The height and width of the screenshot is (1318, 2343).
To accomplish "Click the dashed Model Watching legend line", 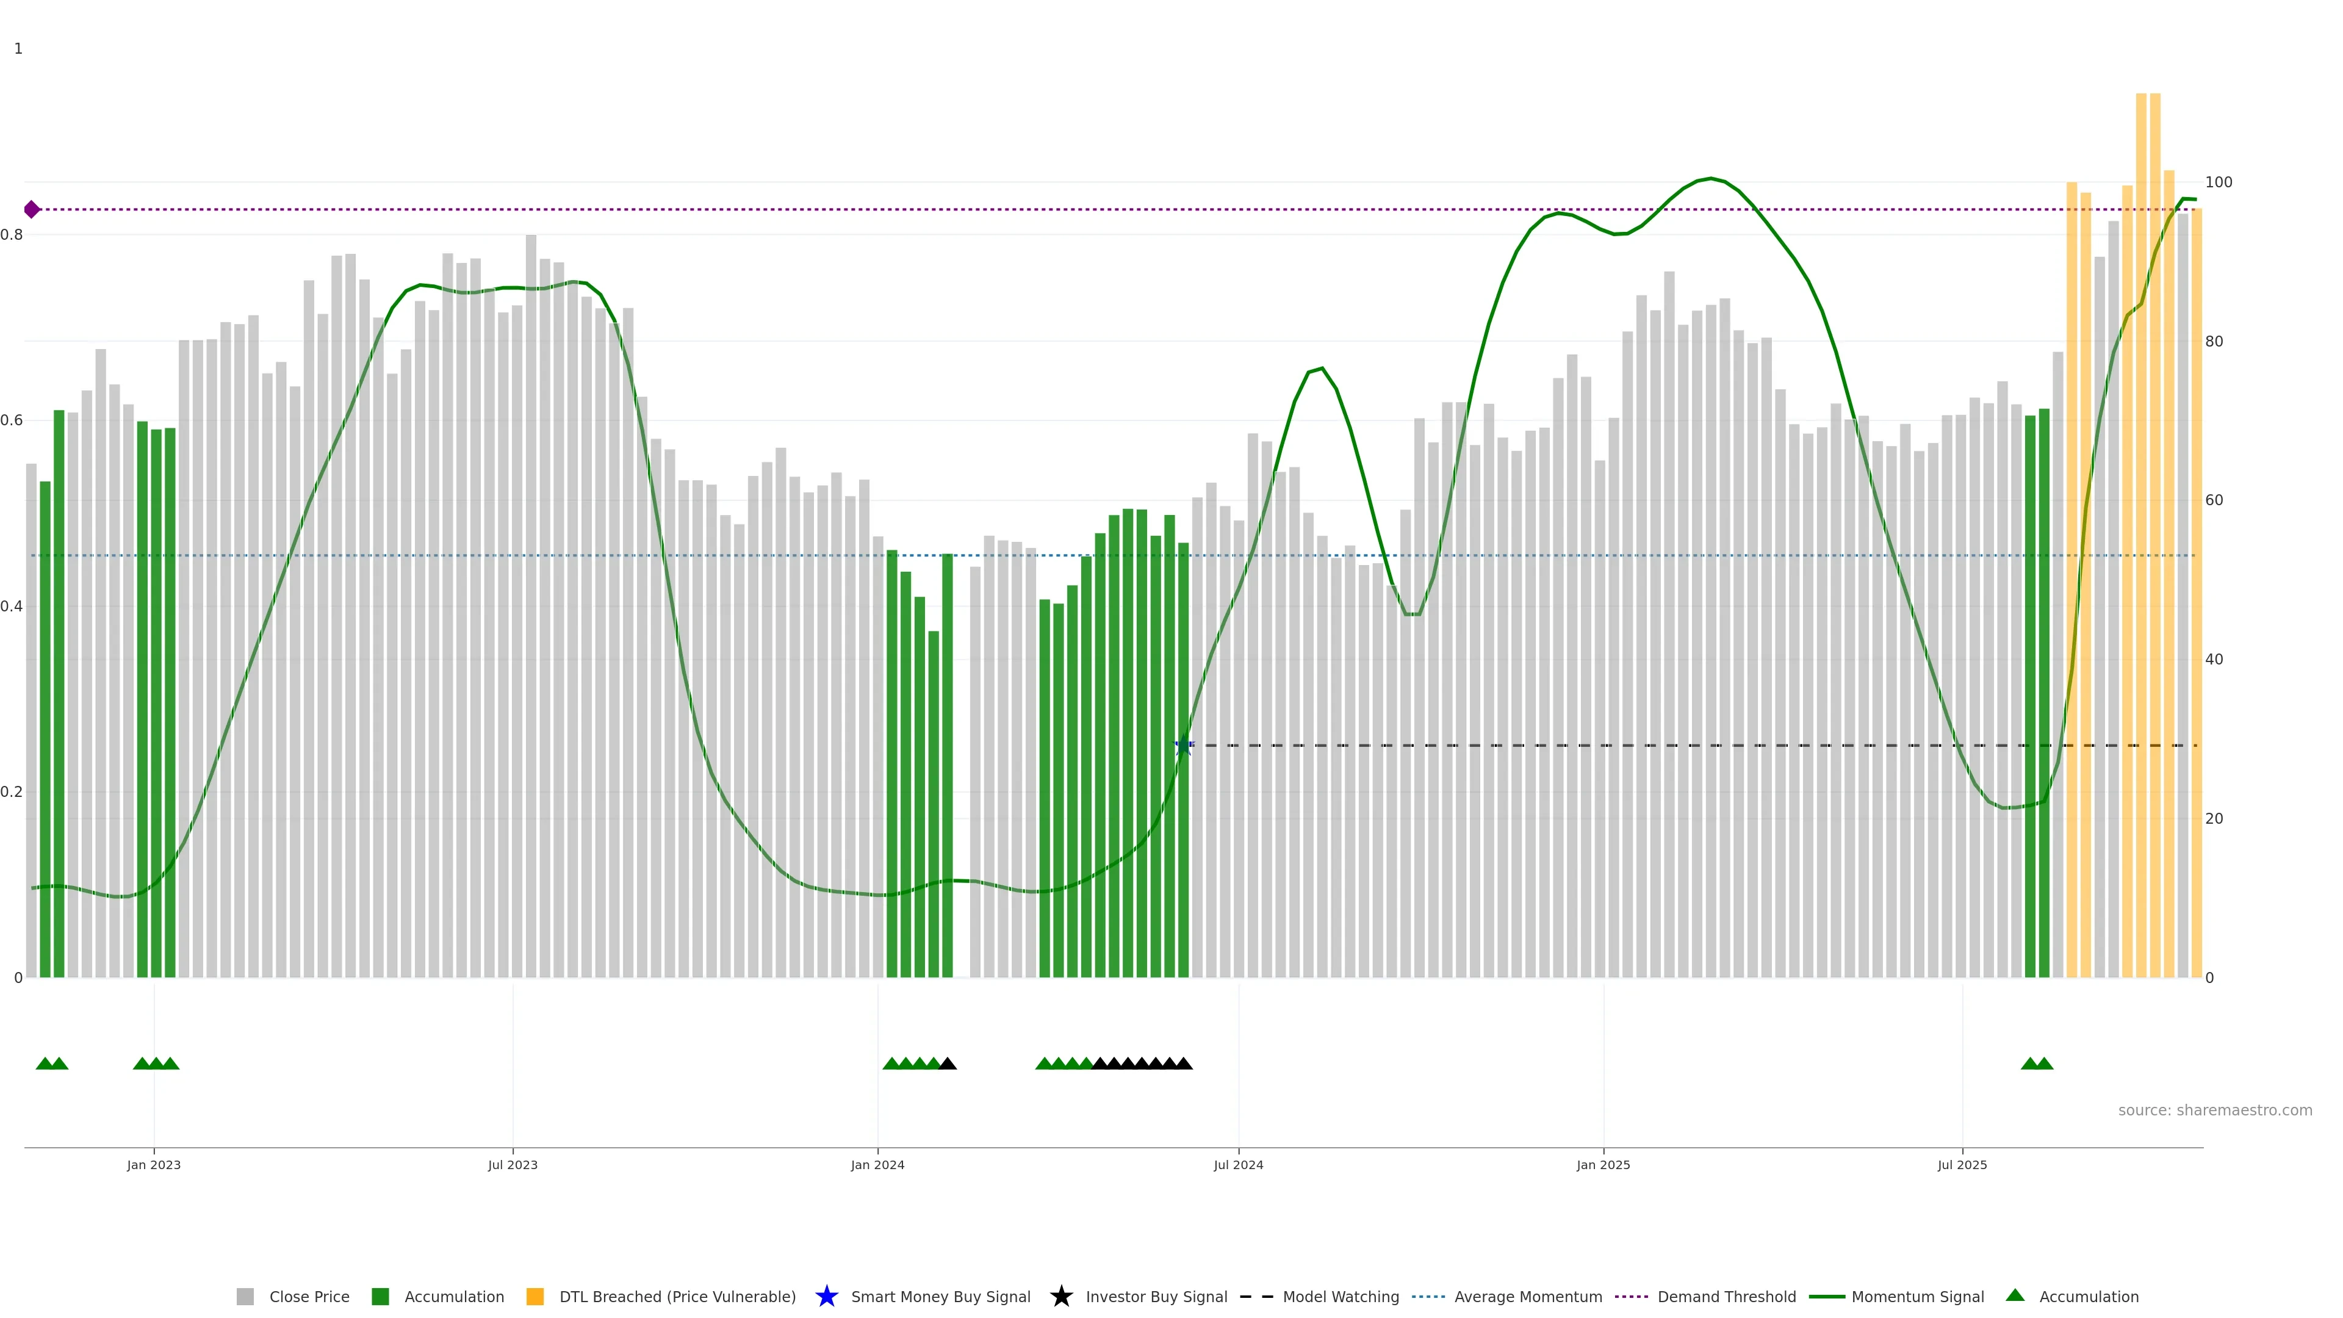I will (1256, 1297).
